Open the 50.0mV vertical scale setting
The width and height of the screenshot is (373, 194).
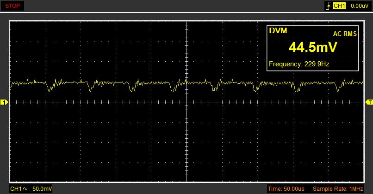click(42, 189)
